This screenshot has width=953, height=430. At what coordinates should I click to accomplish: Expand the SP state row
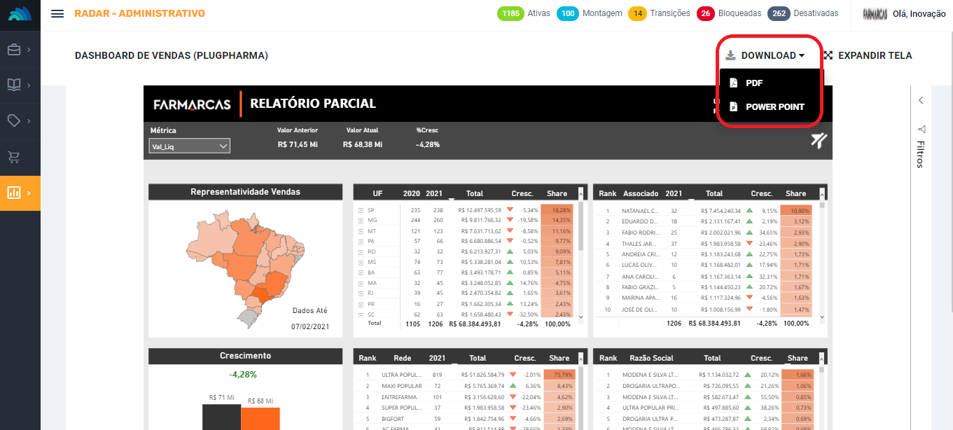point(361,210)
